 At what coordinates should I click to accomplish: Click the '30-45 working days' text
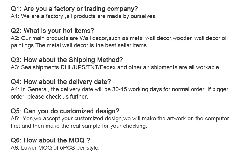point(129,89)
